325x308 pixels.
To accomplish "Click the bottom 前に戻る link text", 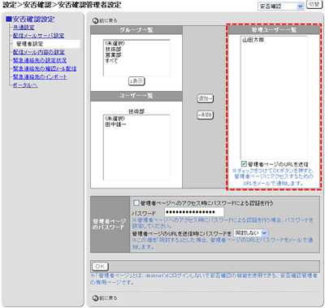I will (108, 298).
